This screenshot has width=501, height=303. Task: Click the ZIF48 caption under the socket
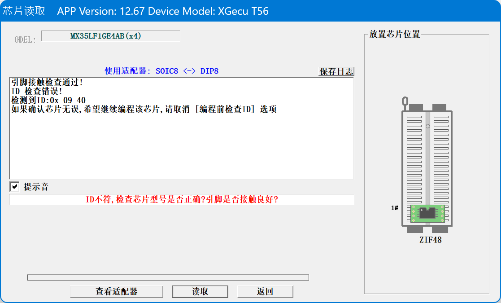(430, 240)
